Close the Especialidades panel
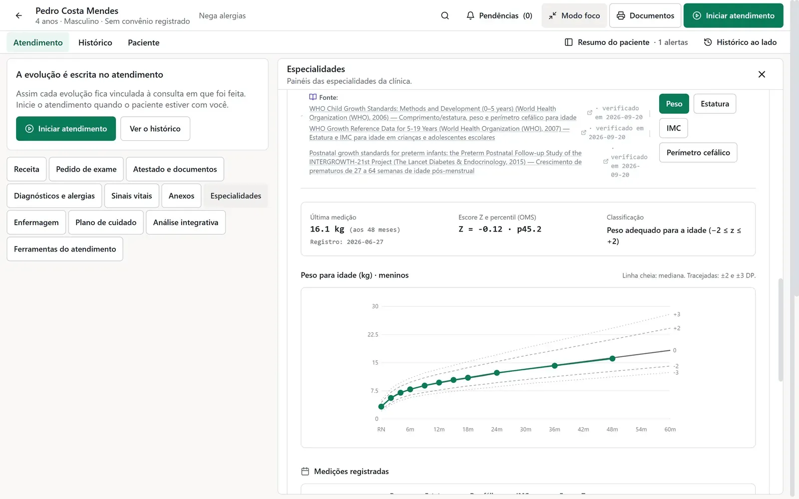Screen dimensions: 799x499 (x=762, y=74)
